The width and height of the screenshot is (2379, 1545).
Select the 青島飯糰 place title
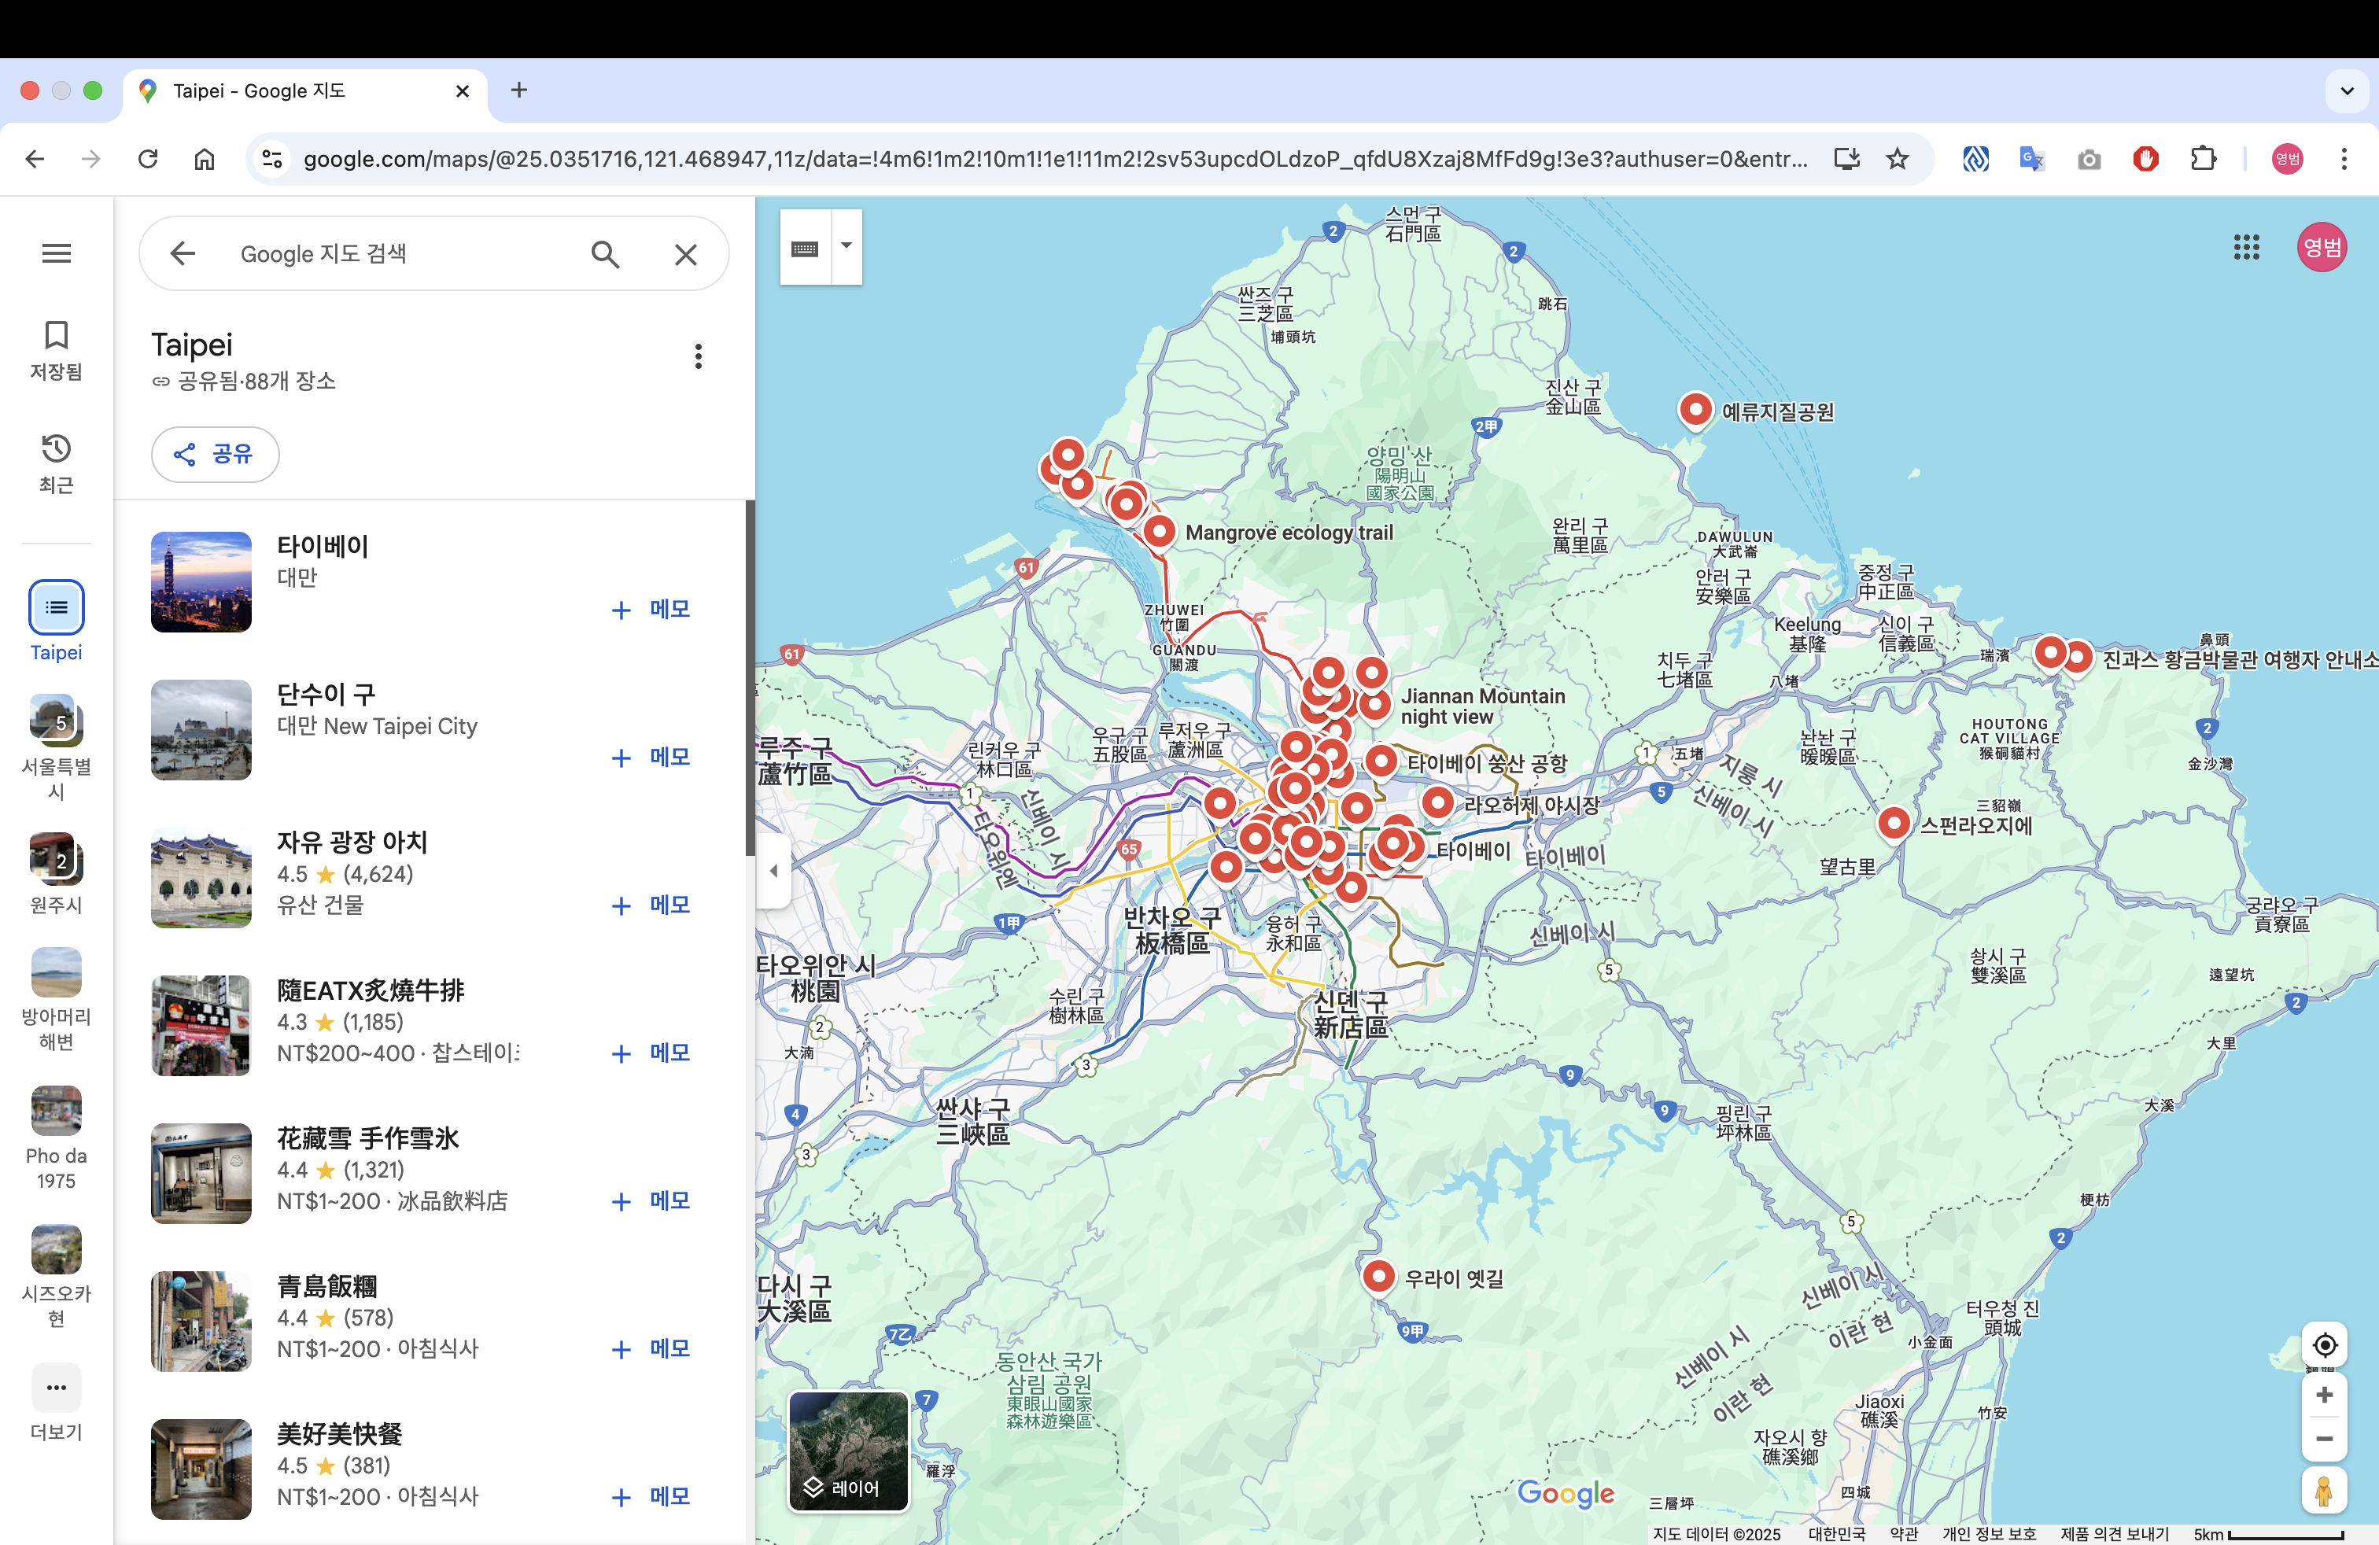coord(326,1285)
